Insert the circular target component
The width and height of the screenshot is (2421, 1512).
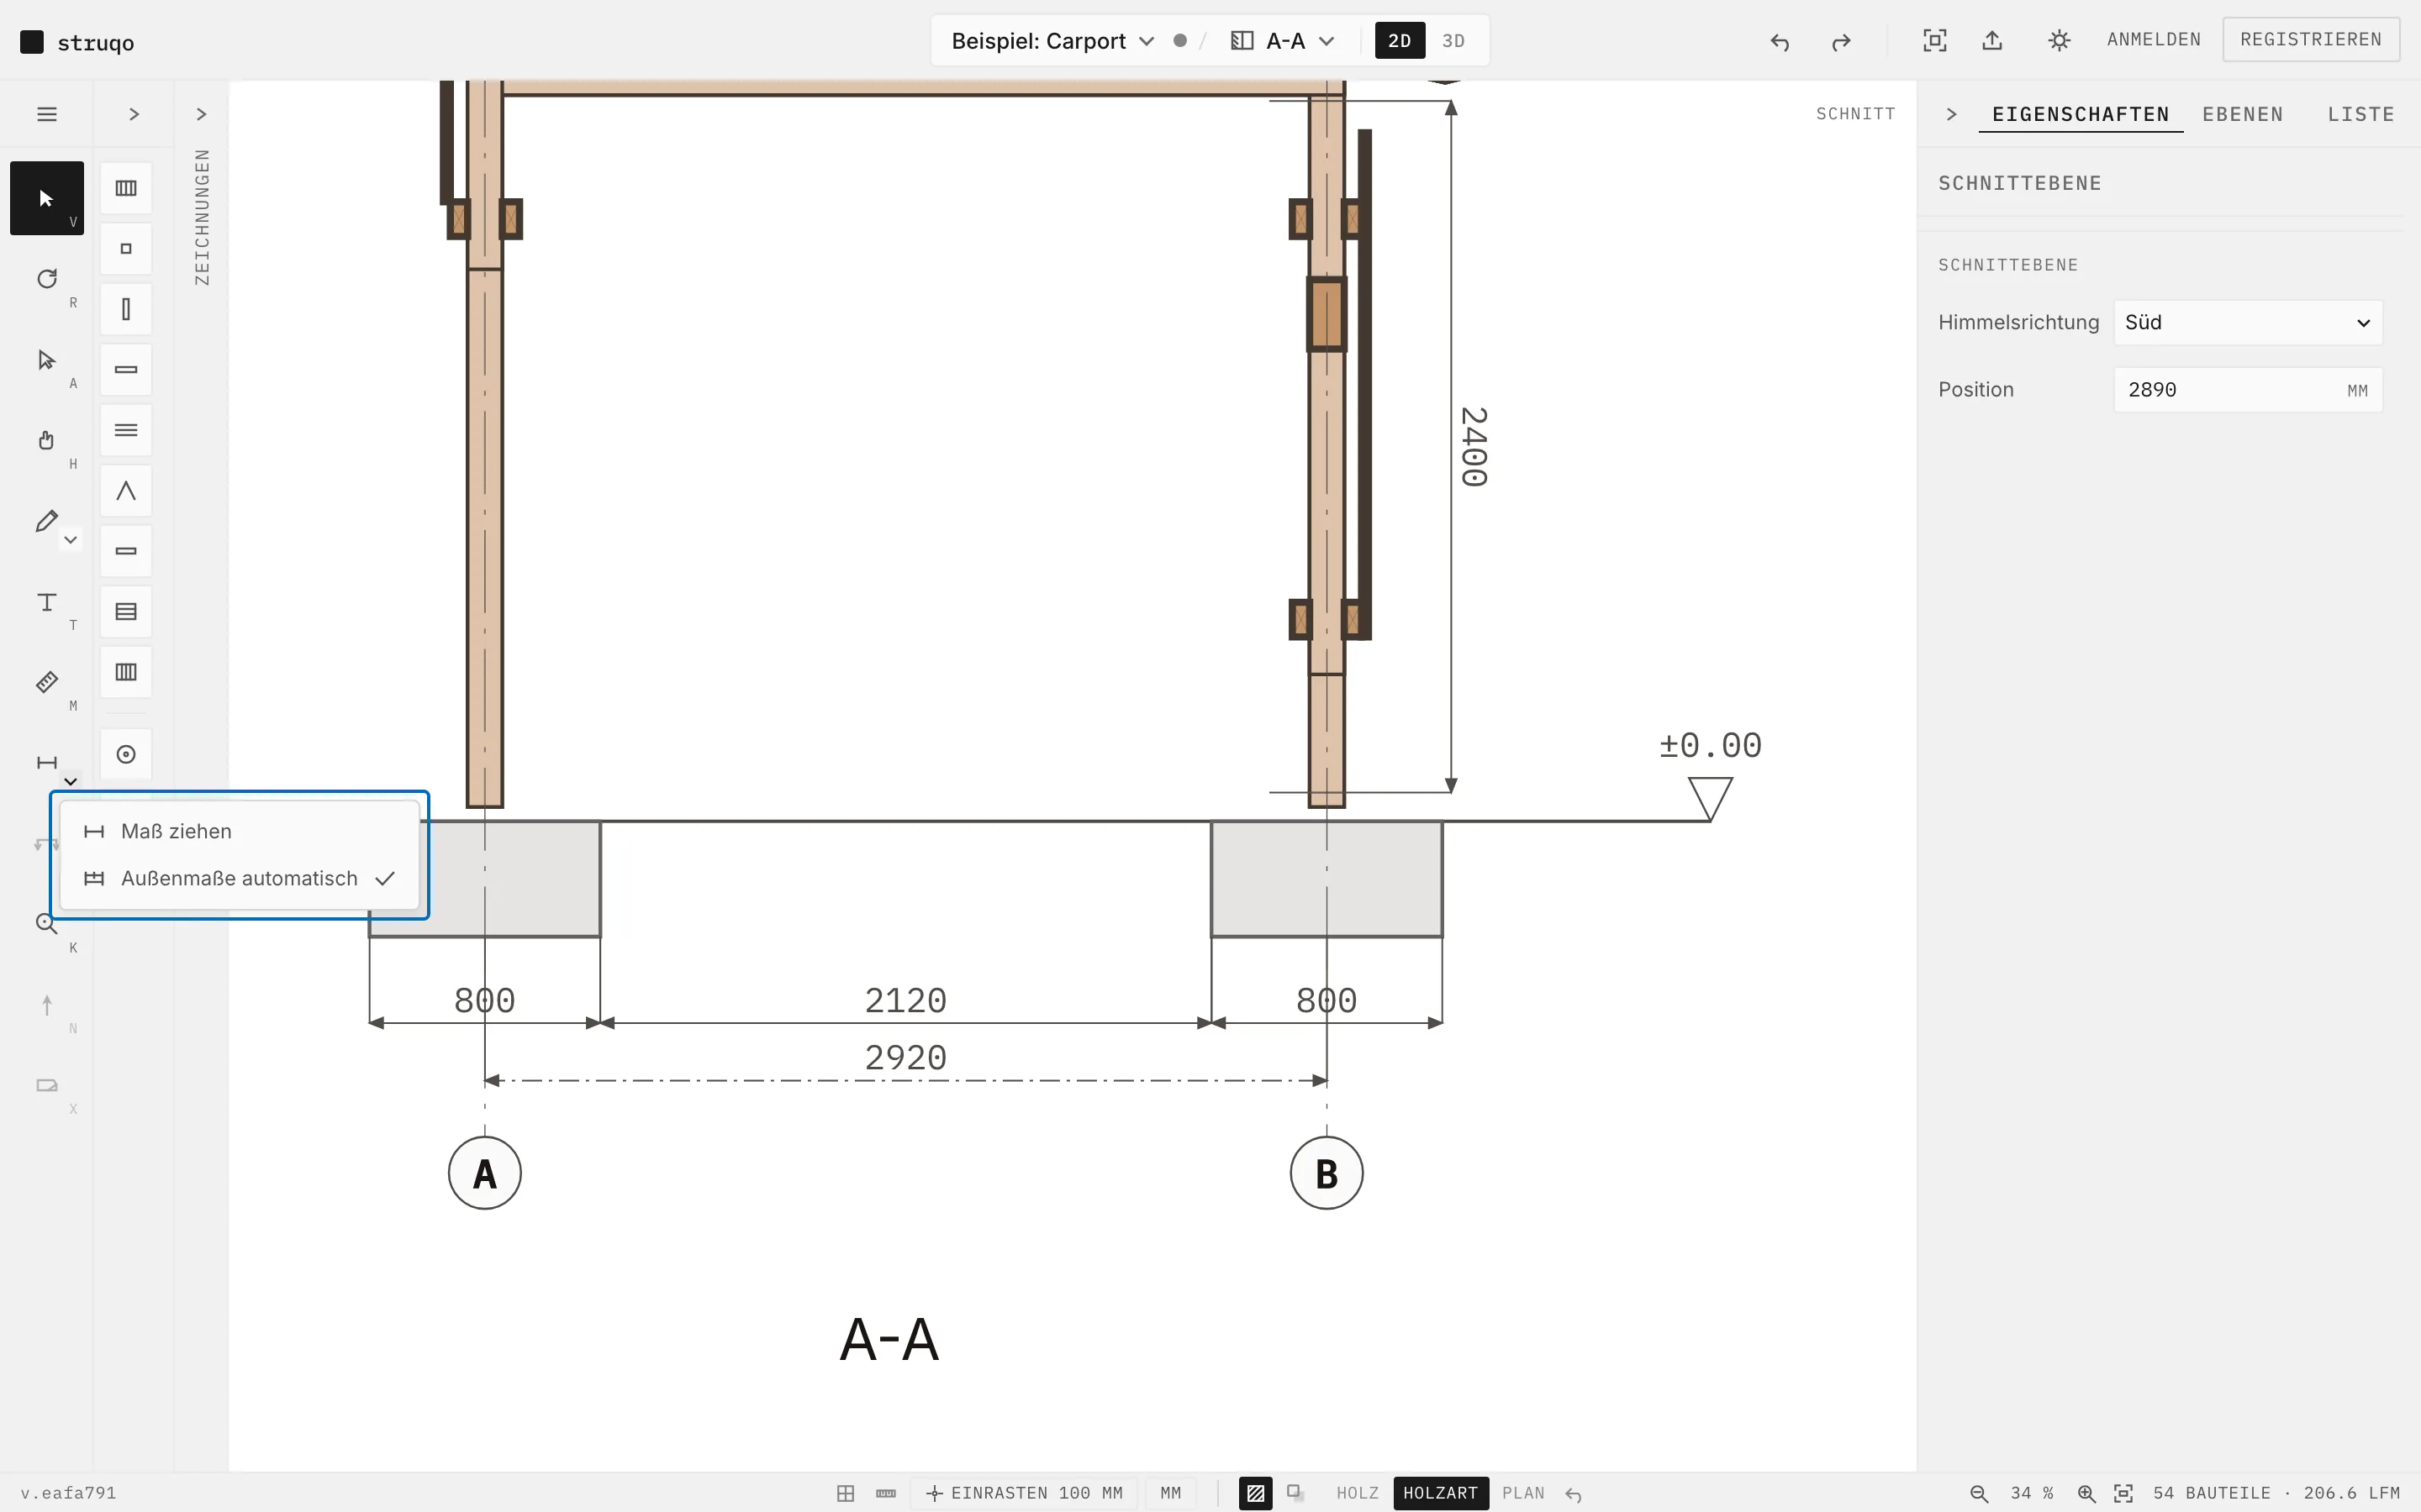pos(126,754)
